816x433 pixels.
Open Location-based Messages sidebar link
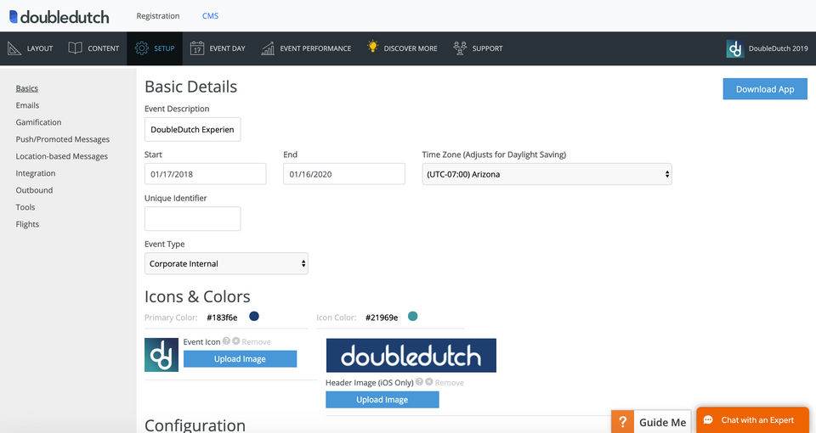(x=62, y=156)
